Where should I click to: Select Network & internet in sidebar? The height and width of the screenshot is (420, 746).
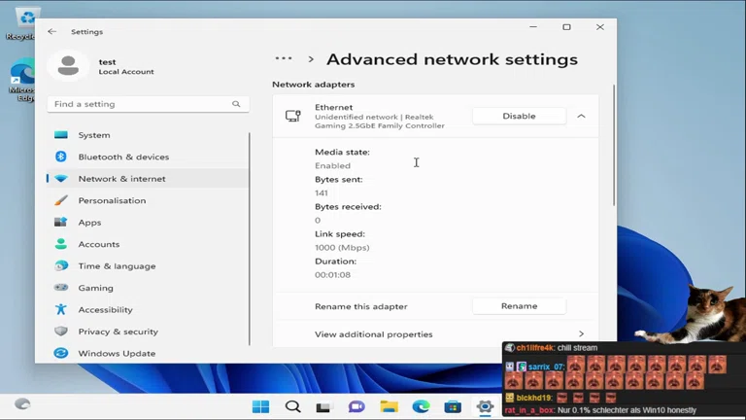click(x=121, y=179)
